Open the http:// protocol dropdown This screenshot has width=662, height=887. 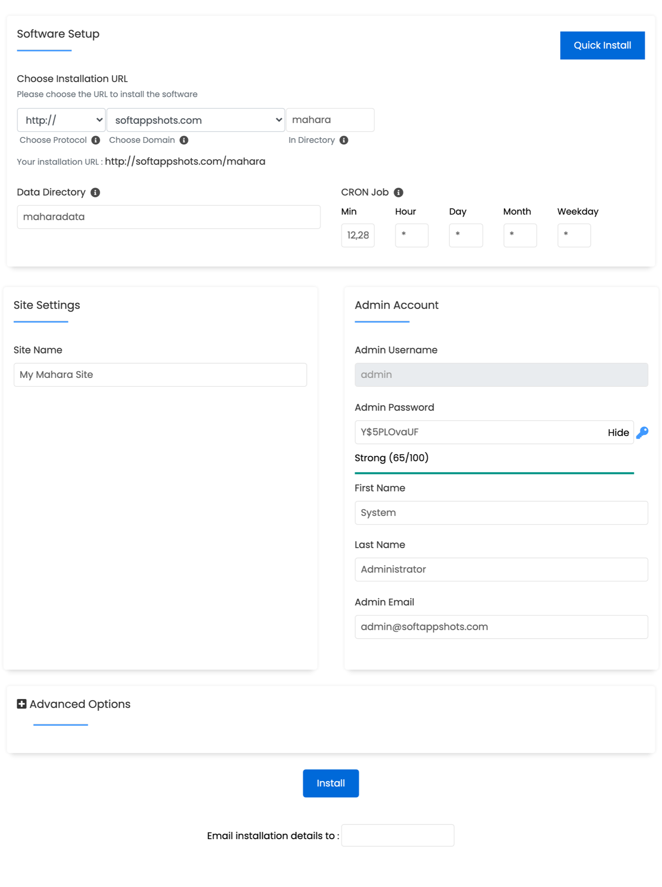point(61,120)
